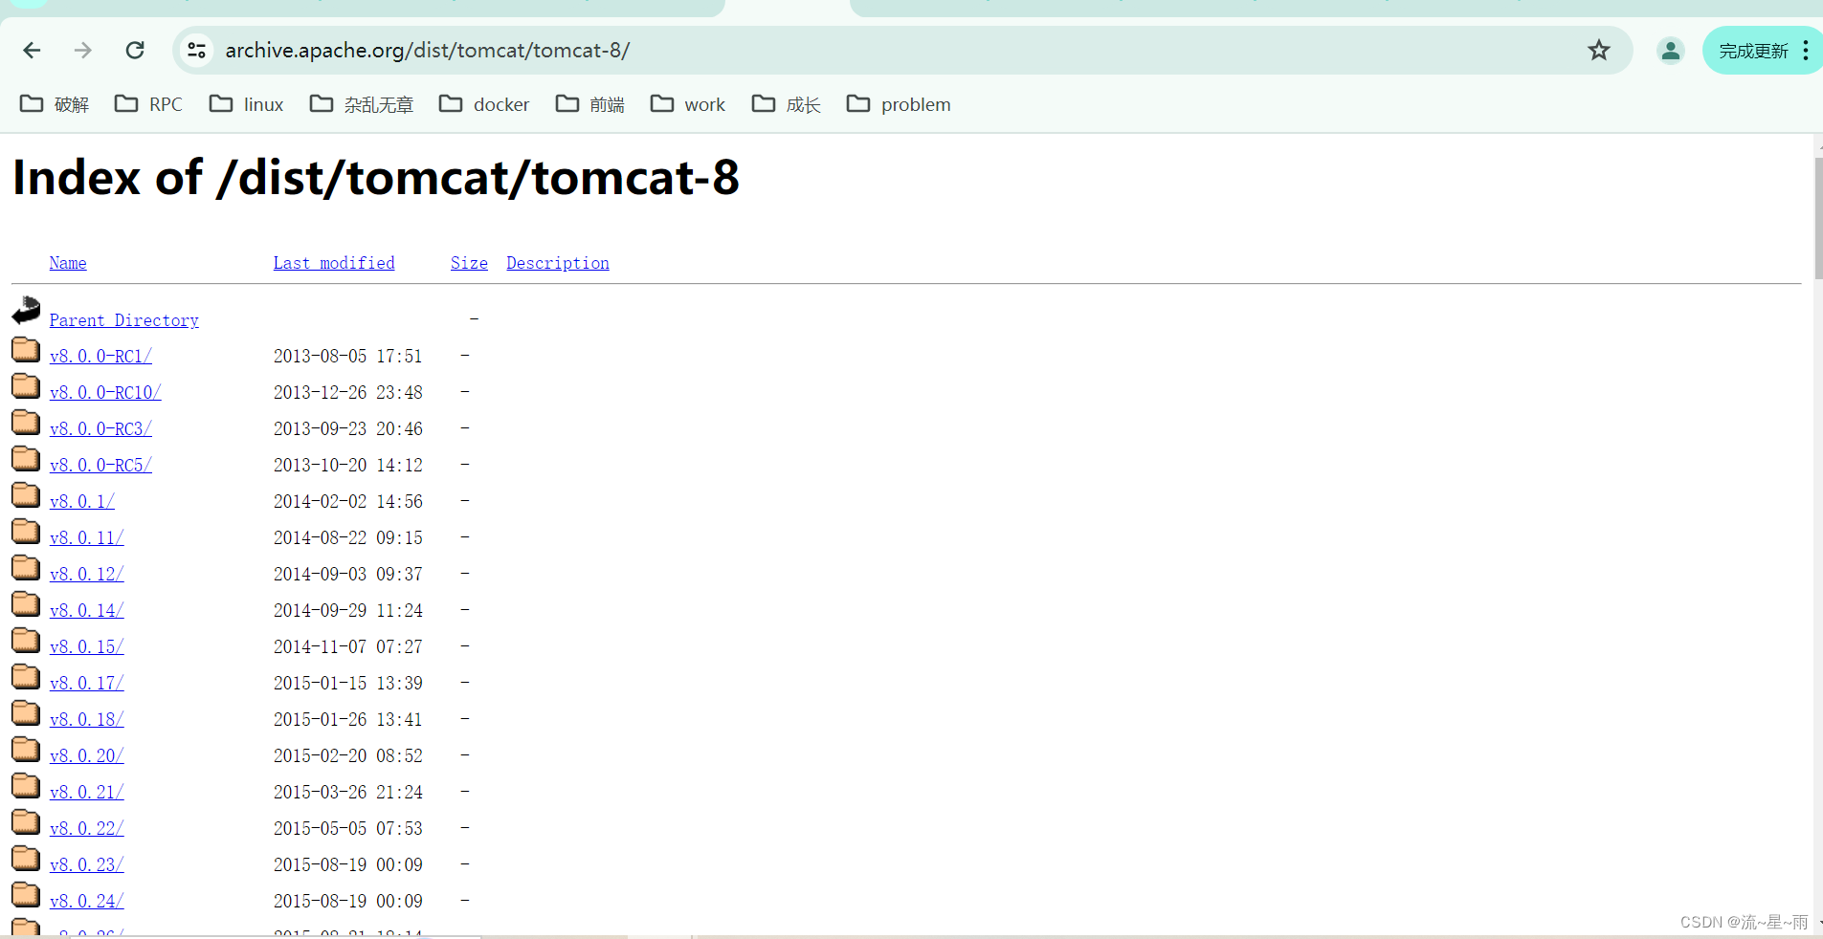
Task: Open the v8.0.0-RC10/ directory link
Action: pyautogui.click(x=105, y=392)
